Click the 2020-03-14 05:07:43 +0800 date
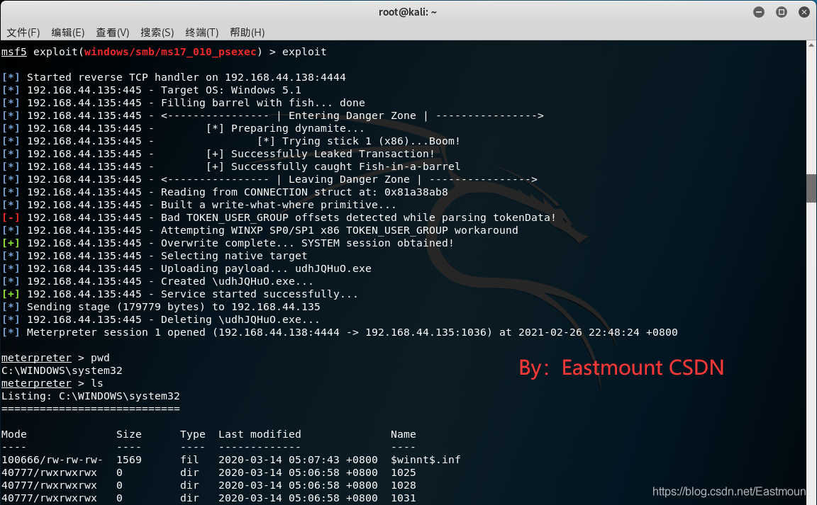This screenshot has width=817, height=505. tap(298, 460)
